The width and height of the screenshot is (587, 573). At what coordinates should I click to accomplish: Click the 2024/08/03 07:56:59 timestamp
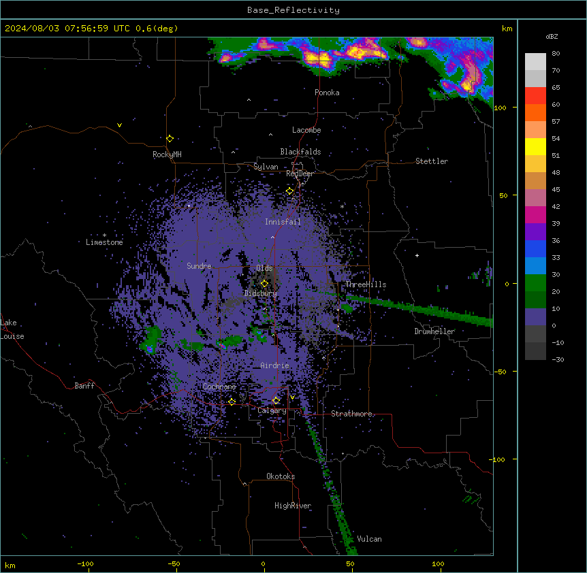(x=57, y=29)
